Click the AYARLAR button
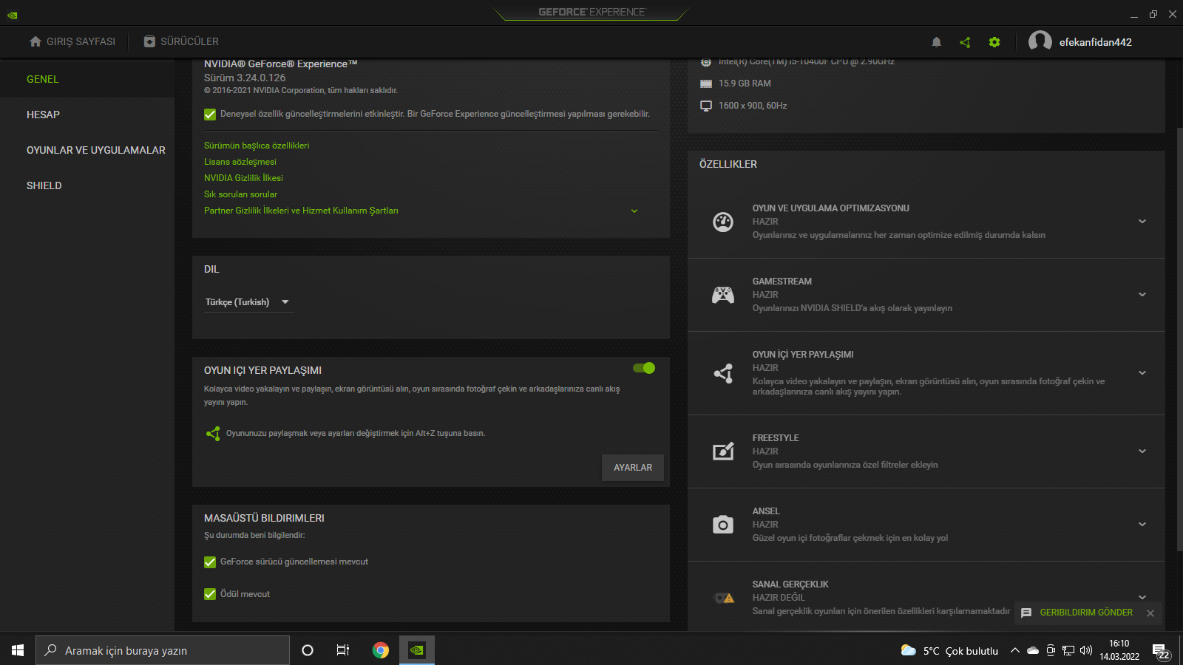The height and width of the screenshot is (665, 1183). click(x=633, y=468)
